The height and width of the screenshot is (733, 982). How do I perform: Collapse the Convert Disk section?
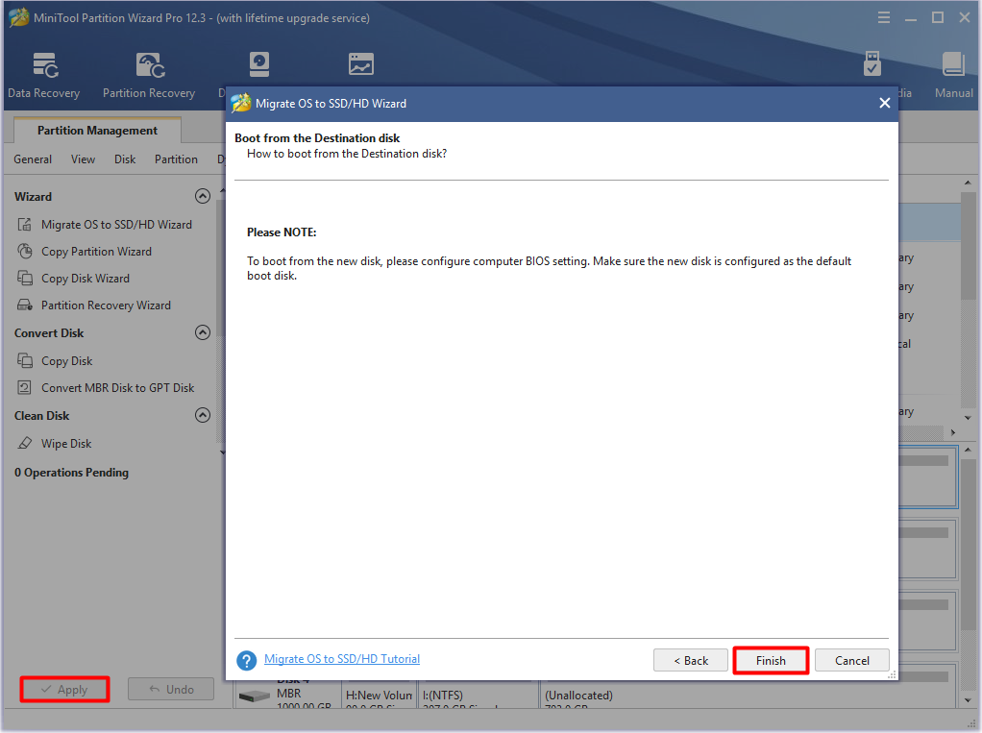[203, 332]
